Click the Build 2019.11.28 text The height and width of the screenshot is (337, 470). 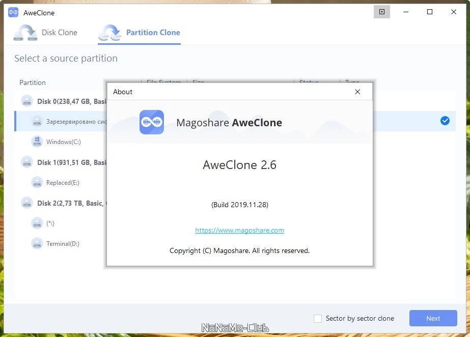[x=239, y=205]
